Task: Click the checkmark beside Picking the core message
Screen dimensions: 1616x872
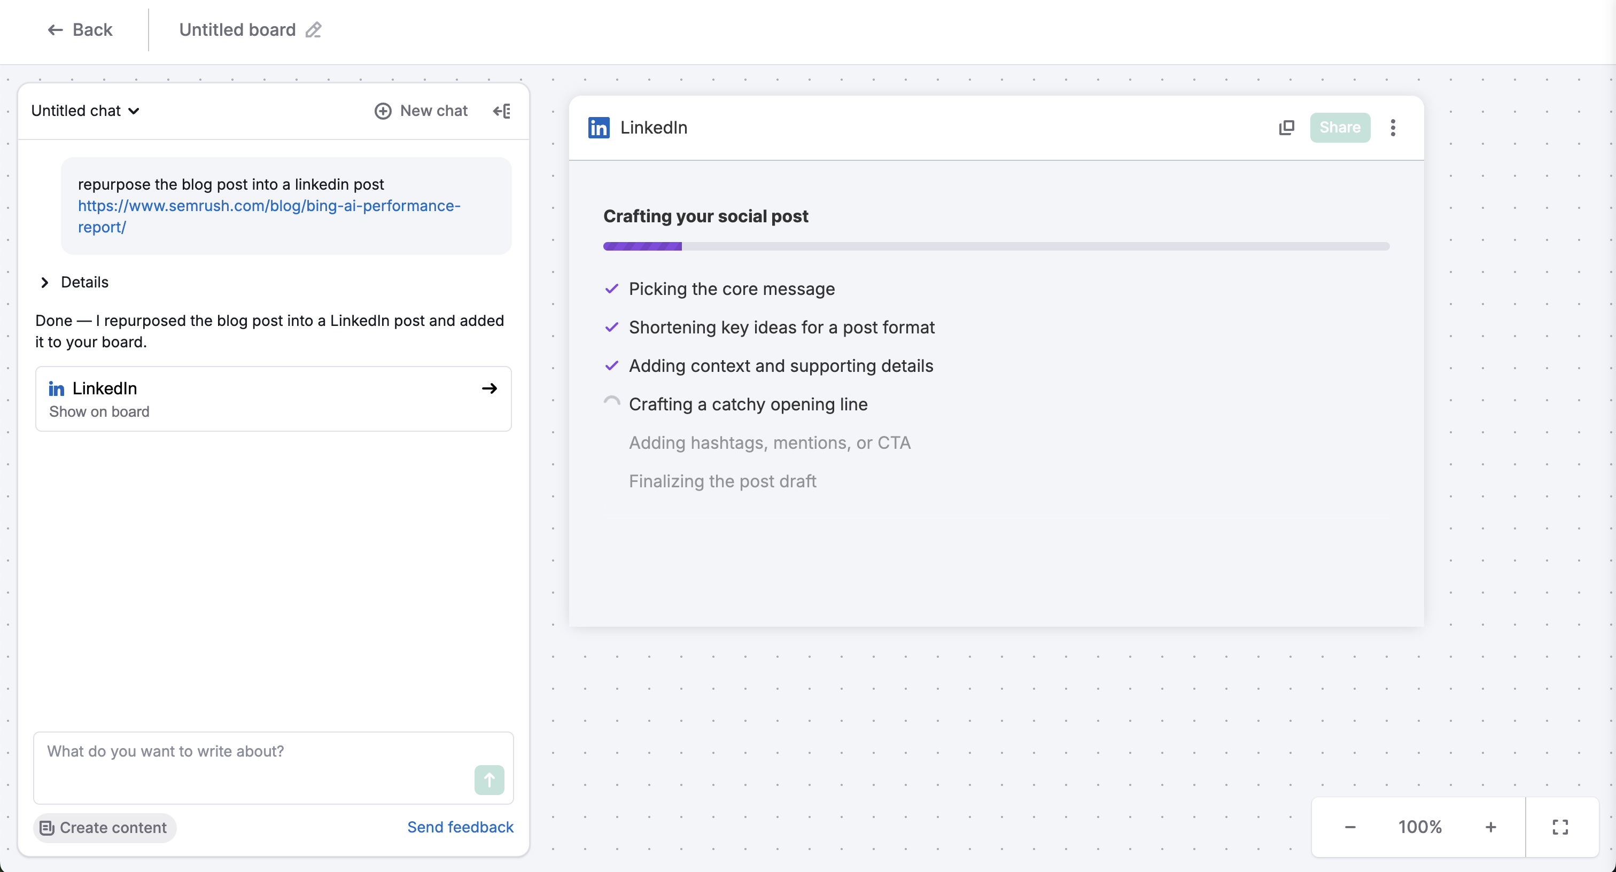Action: (x=612, y=289)
